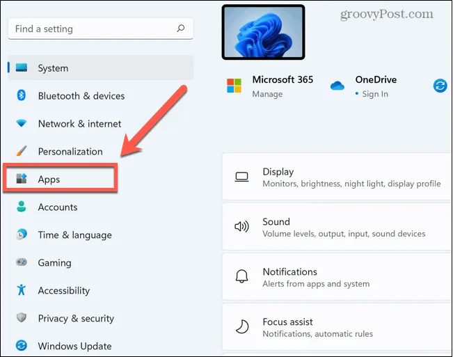
Task: Click the blue sync circle icon top right
Action: point(440,86)
